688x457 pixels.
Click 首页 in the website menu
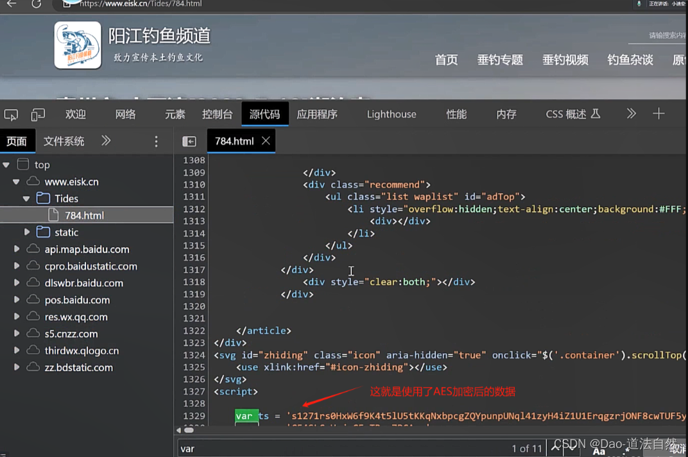click(x=446, y=60)
